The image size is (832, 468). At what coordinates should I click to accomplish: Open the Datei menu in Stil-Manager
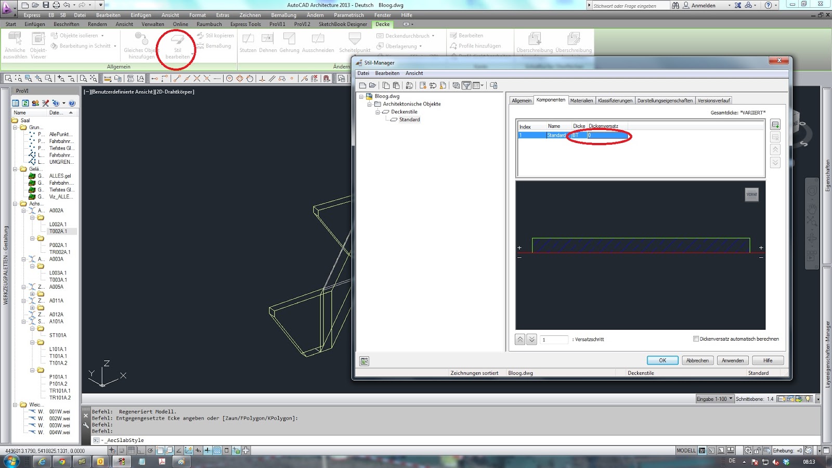[x=363, y=73]
